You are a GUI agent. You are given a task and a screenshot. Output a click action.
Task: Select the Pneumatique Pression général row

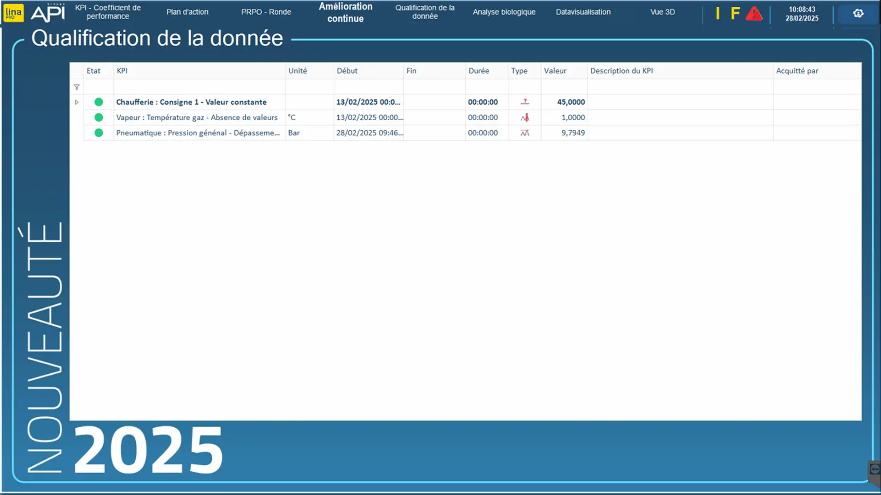[197, 133]
